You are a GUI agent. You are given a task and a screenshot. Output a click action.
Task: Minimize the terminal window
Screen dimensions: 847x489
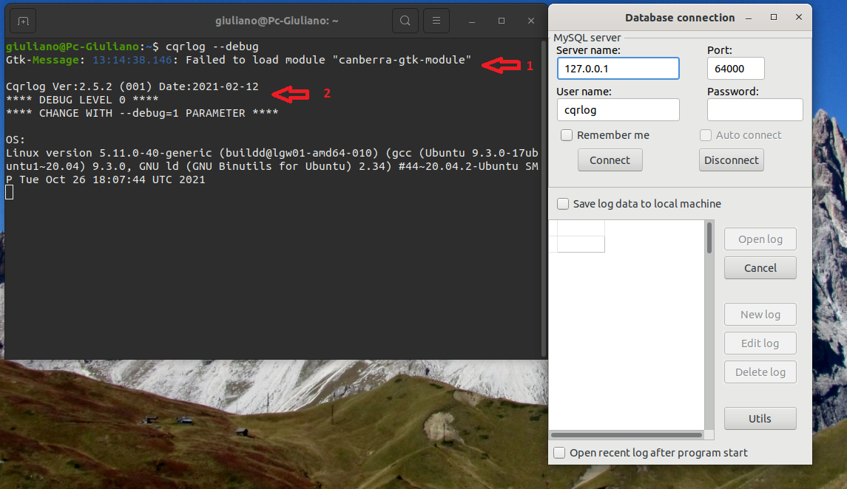click(x=471, y=21)
